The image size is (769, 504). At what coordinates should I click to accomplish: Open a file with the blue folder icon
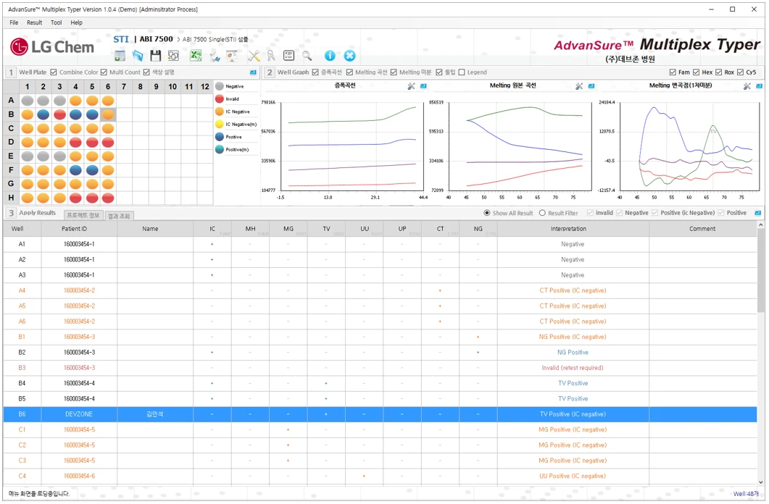138,56
